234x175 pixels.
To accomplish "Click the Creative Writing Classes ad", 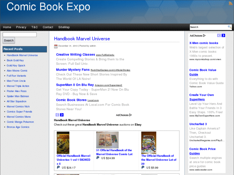I will tap(76, 55).
